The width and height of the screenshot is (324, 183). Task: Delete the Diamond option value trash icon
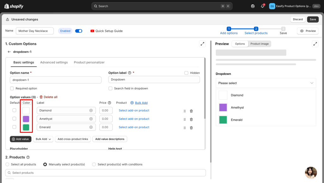pyautogui.click(x=191, y=111)
